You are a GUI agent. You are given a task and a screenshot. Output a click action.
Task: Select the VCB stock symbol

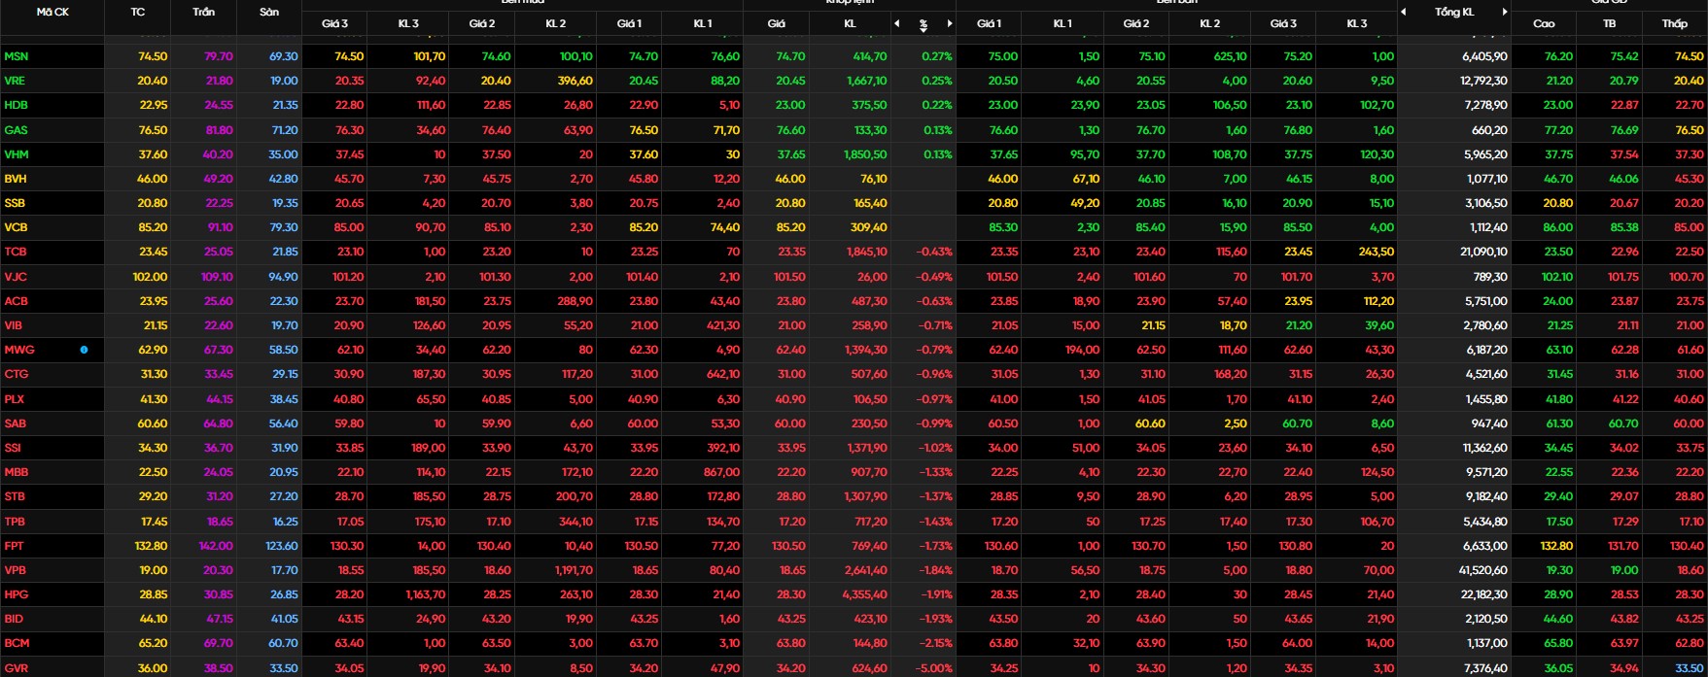coord(16,227)
